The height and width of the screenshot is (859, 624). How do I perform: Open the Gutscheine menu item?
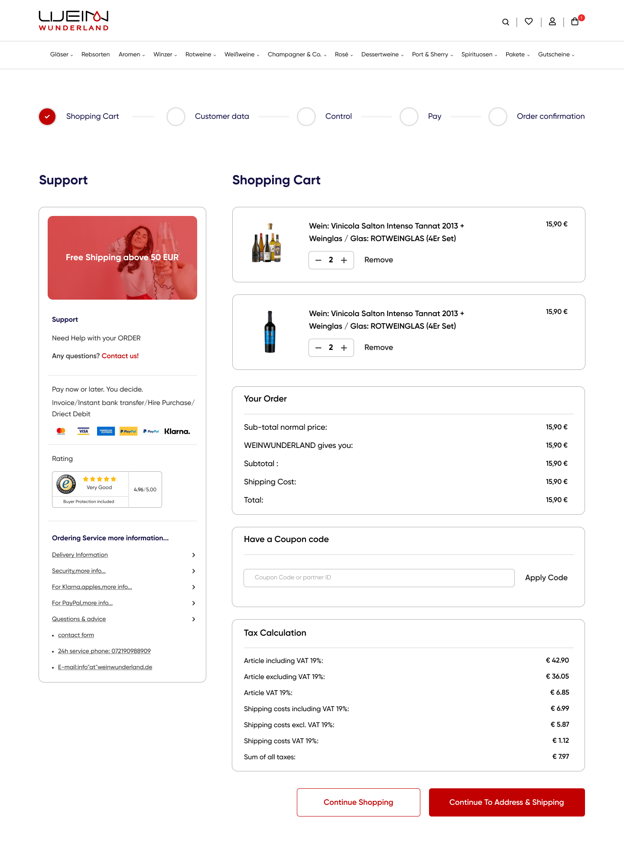point(556,55)
